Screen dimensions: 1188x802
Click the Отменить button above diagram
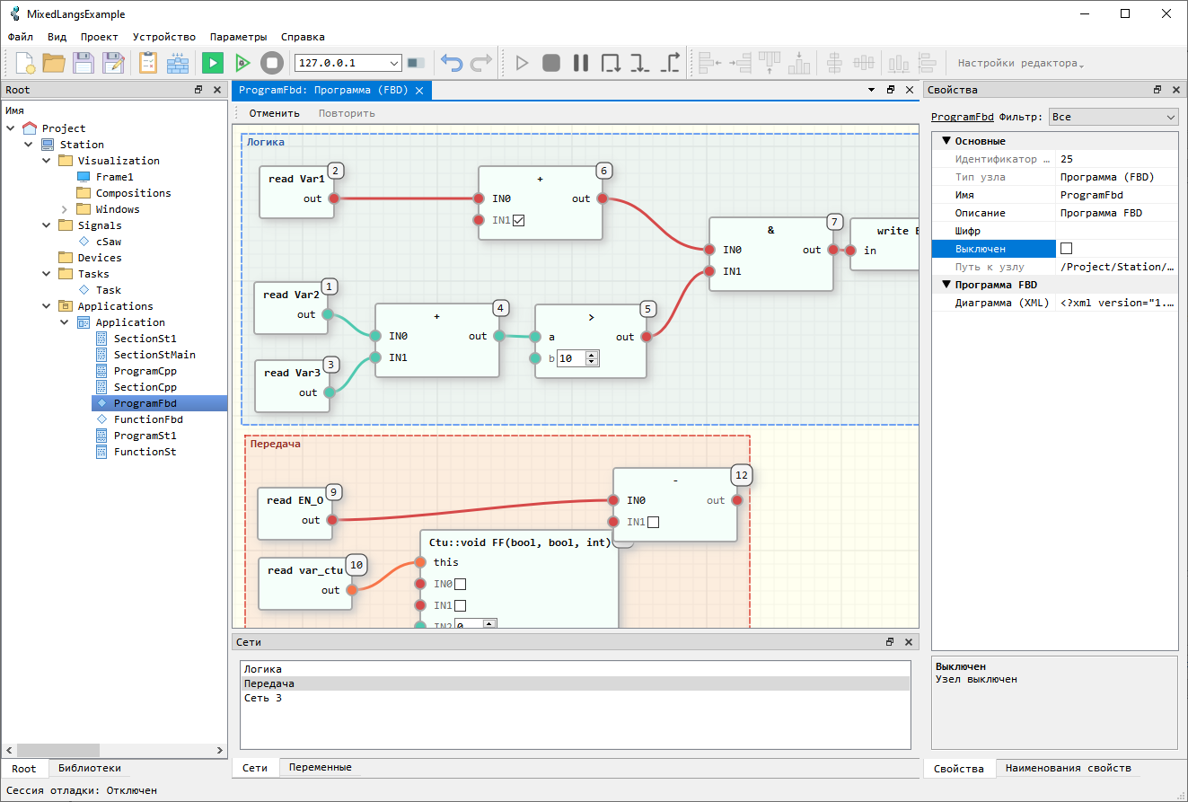(274, 113)
